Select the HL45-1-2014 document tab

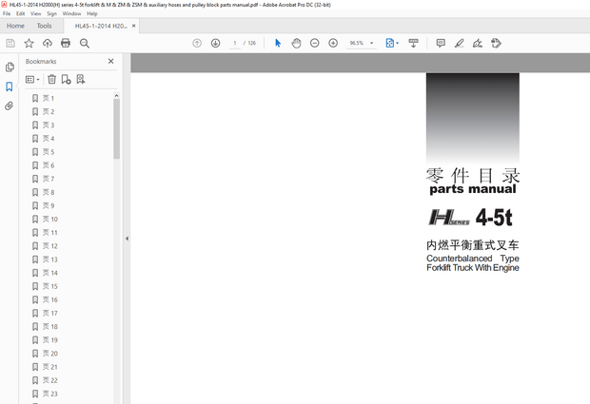point(101,26)
